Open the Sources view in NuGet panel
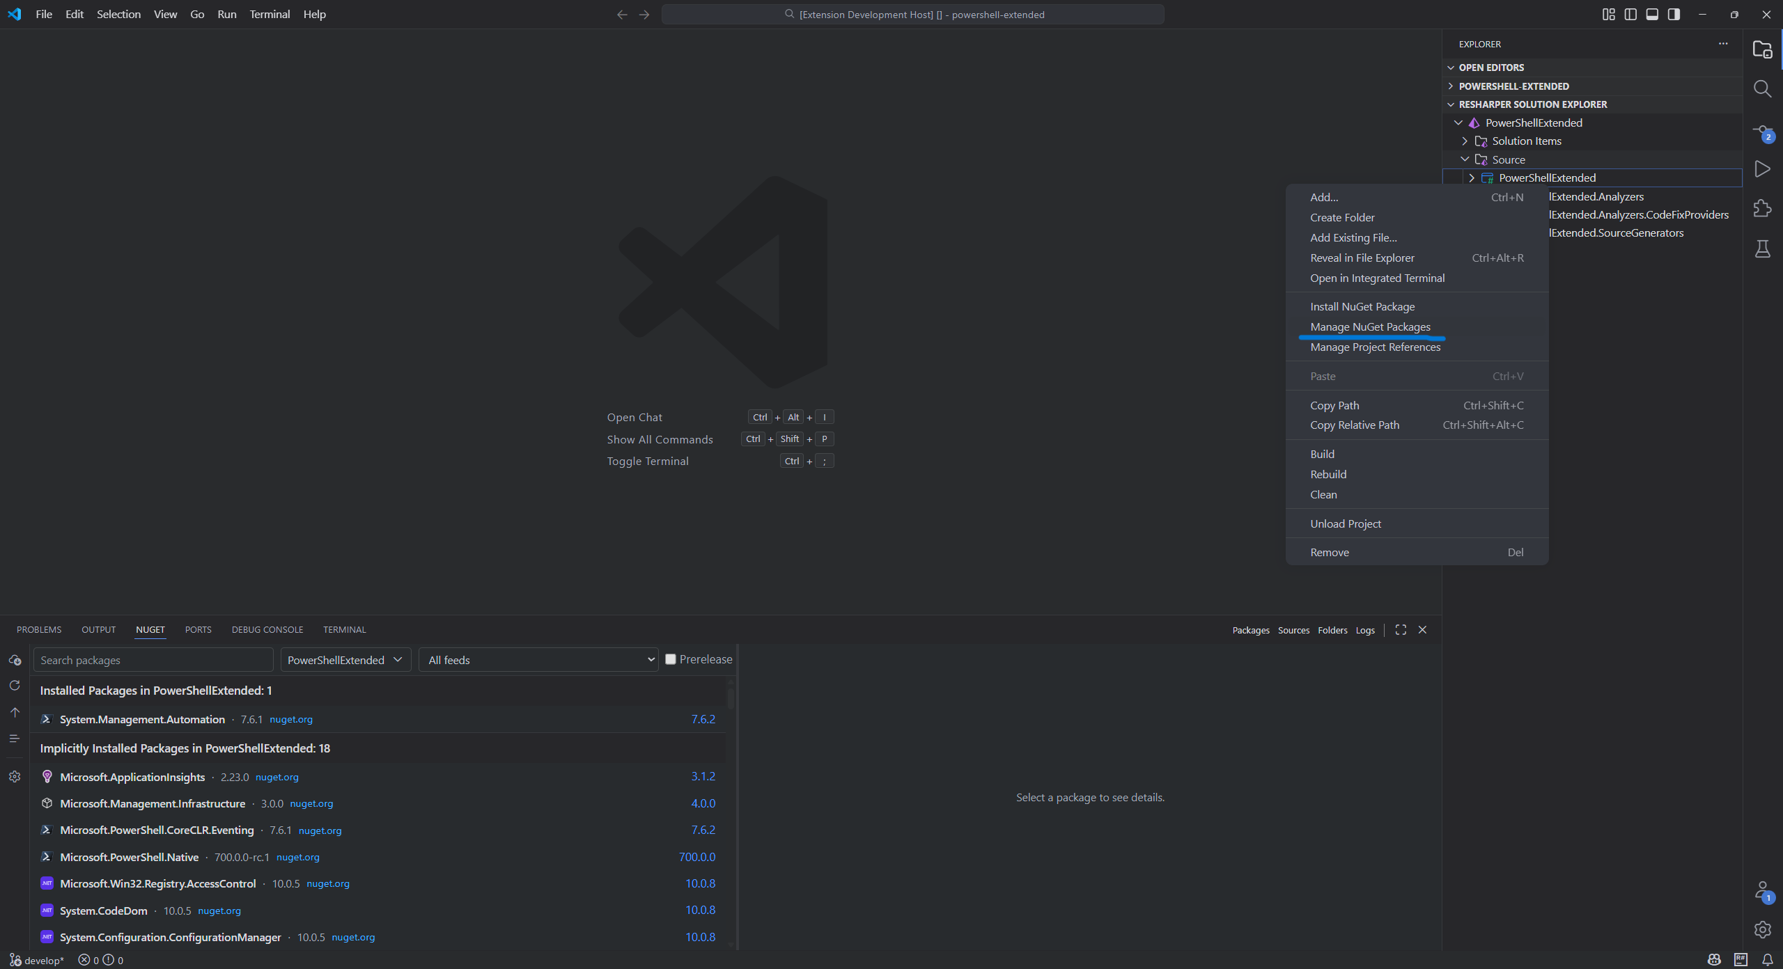This screenshot has width=1783, height=969. pyautogui.click(x=1293, y=630)
